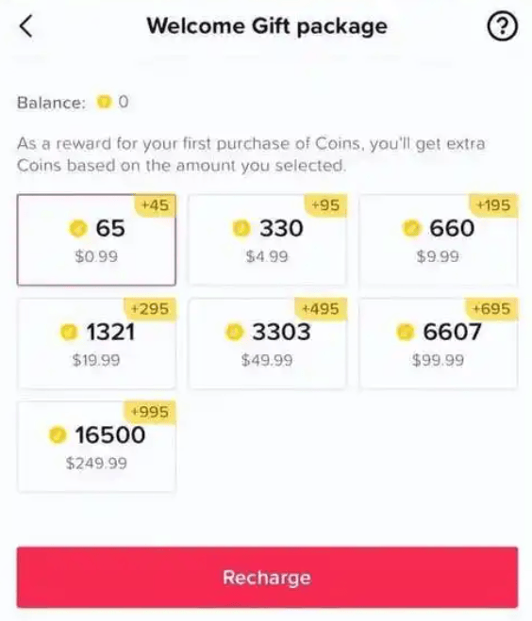This screenshot has width=532, height=621.
Task: Tap the red Recharge button
Action: 267,577
